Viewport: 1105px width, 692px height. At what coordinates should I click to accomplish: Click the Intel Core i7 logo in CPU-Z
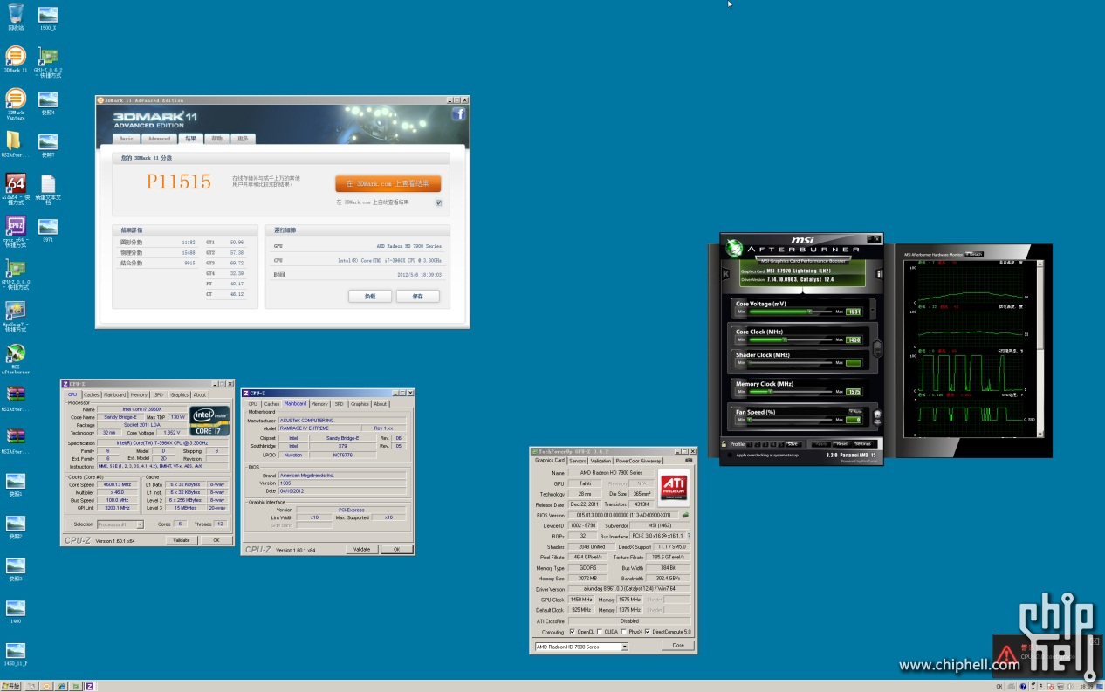point(209,421)
